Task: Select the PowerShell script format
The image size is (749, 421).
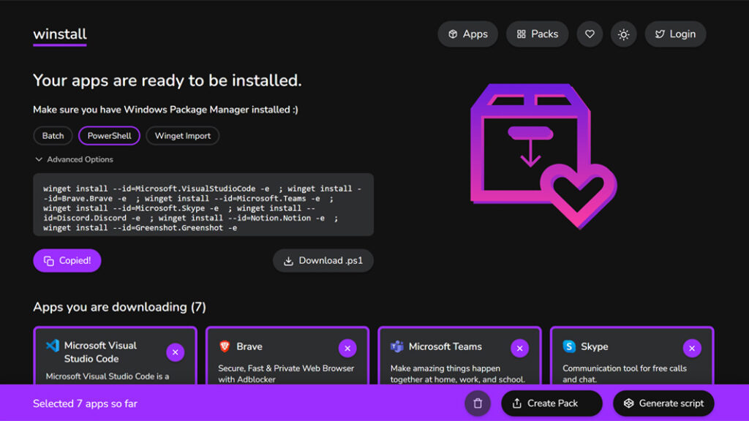Action: pyautogui.click(x=109, y=135)
